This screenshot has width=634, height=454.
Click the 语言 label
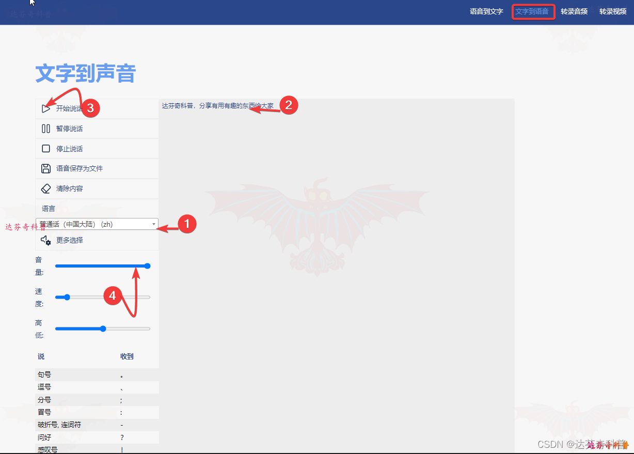[x=49, y=209]
